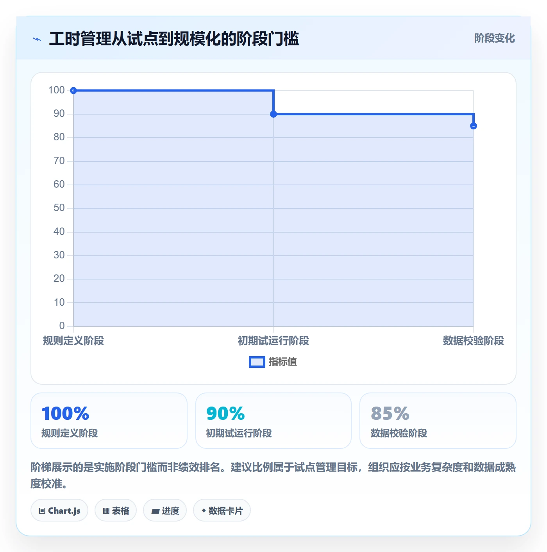Viewport: 547px width, 552px height.
Task: Click the 指标值 legend label
Action: pyautogui.click(x=283, y=362)
